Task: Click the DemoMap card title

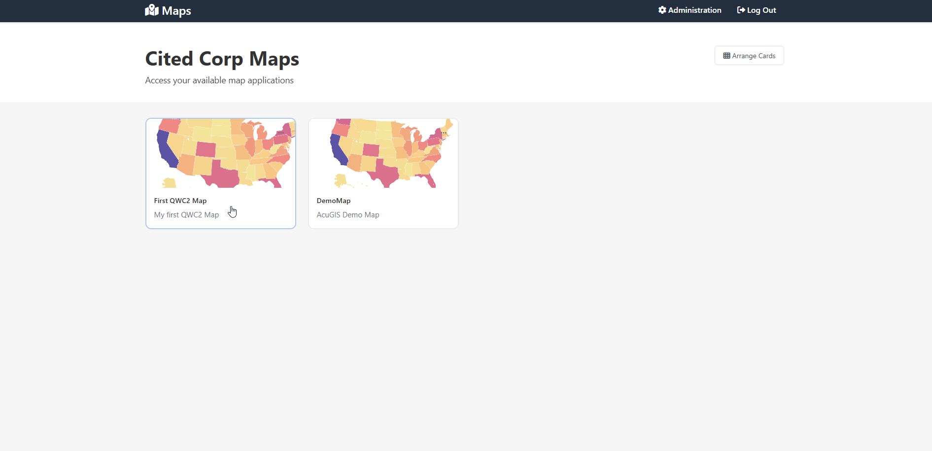Action: click(x=334, y=201)
